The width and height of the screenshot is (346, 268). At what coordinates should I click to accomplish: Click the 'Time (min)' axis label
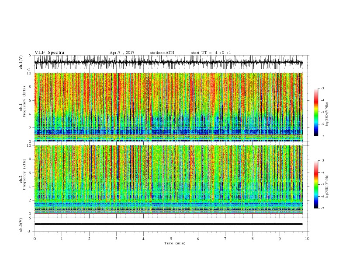pyautogui.click(x=175, y=243)
